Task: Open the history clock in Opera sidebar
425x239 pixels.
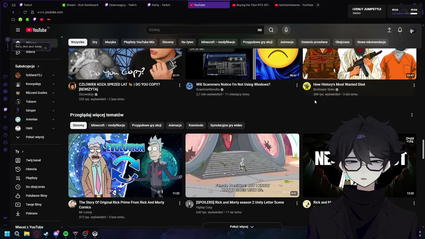Action: (x=5, y=135)
